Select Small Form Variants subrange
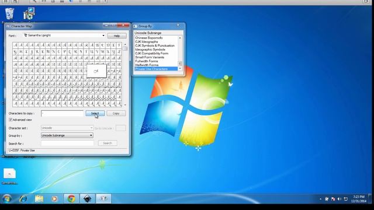The height and width of the screenshot is (210, 374). (150, 57)
